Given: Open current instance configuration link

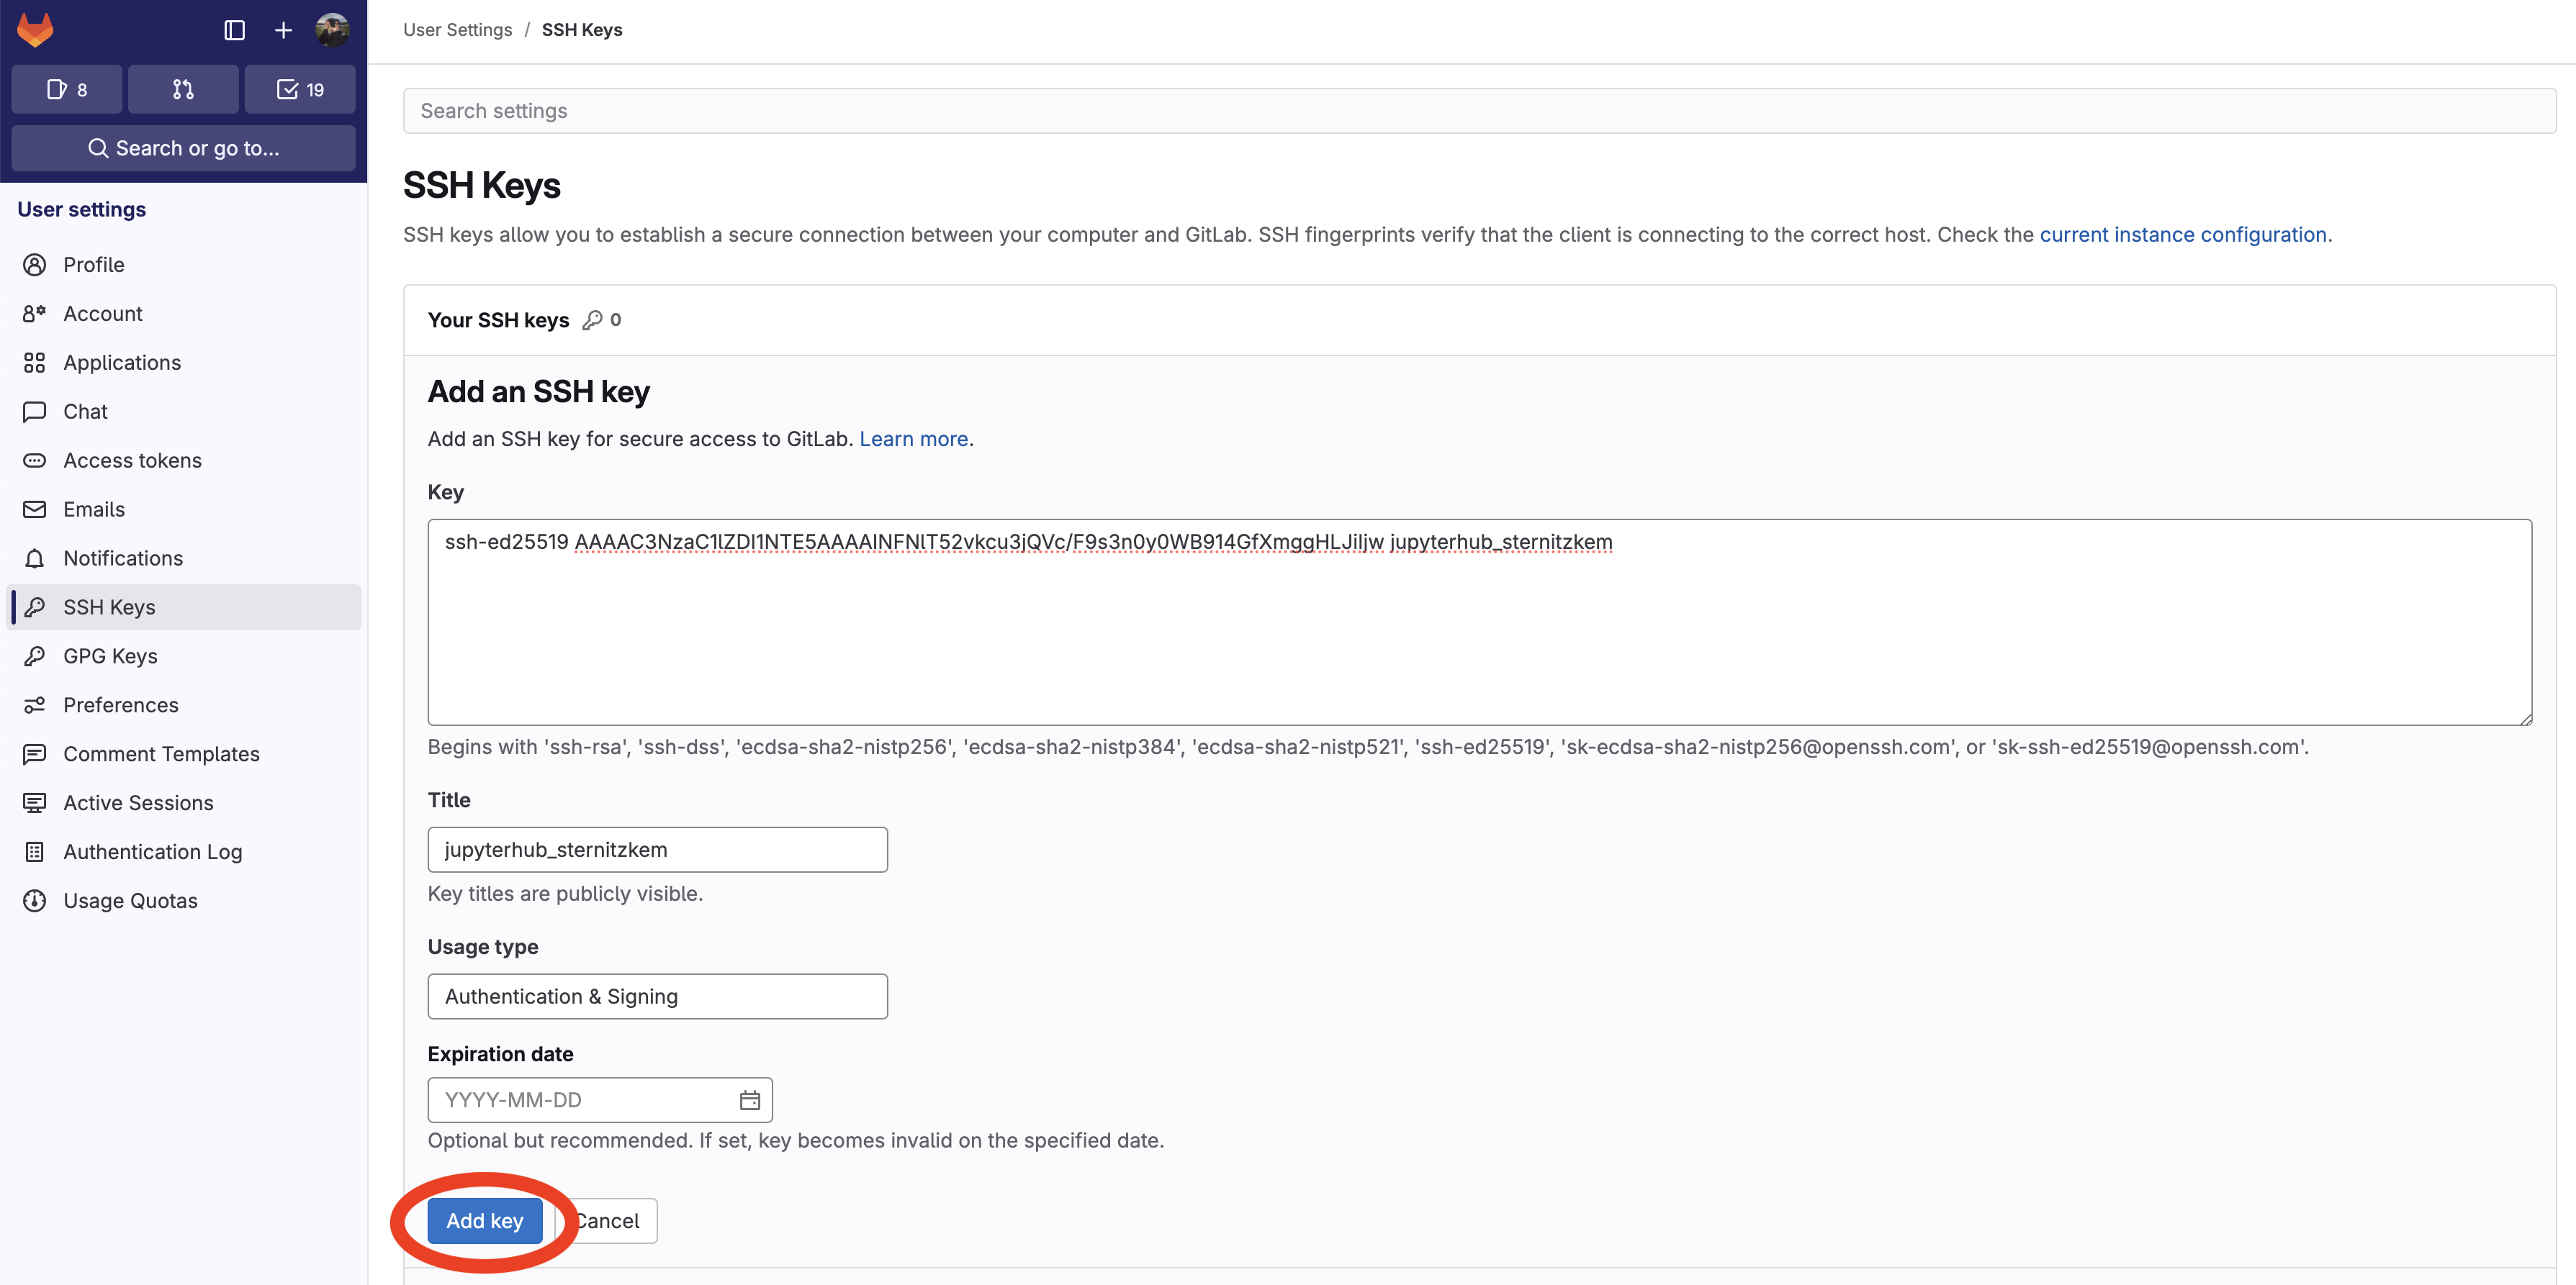Looking at the screenshot, I should (x=2182, y=235).
